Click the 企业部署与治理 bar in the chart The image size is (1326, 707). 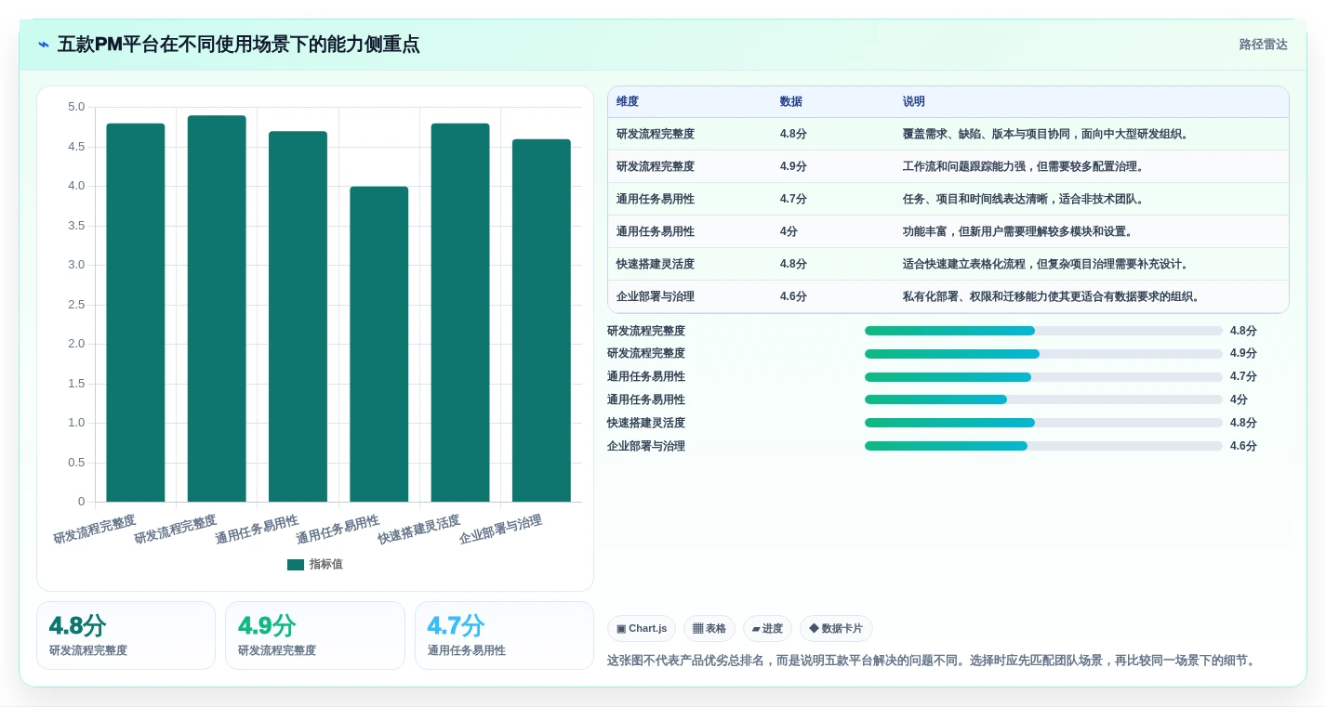click(541, 321)
